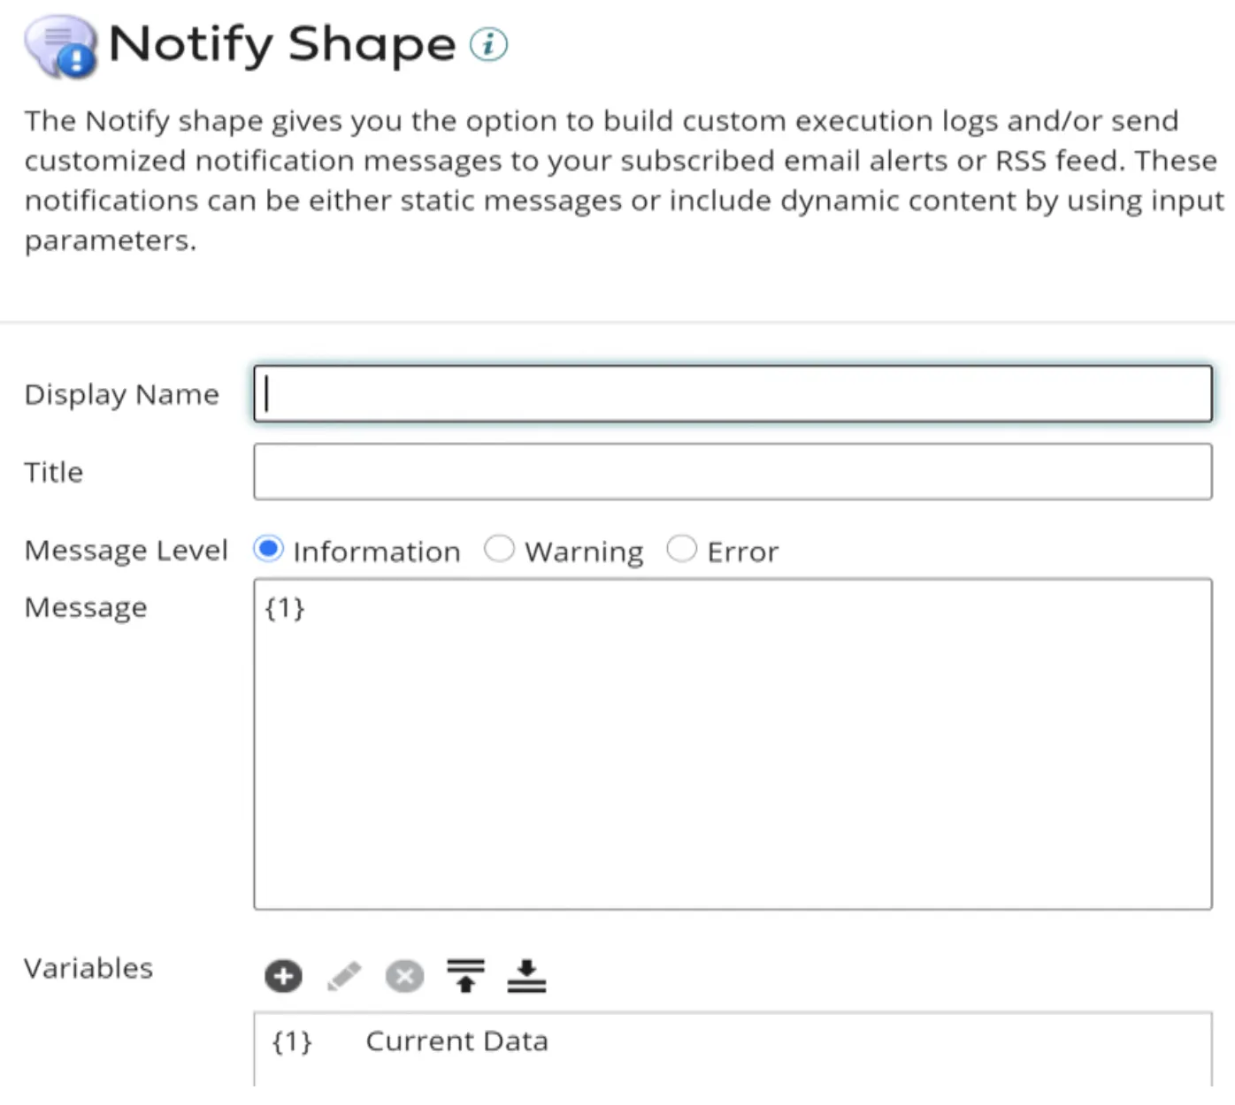This screenshot has width=1235, height=1105.
Task: Move variable up with up-arrow icon
Action: coord(465,976)
